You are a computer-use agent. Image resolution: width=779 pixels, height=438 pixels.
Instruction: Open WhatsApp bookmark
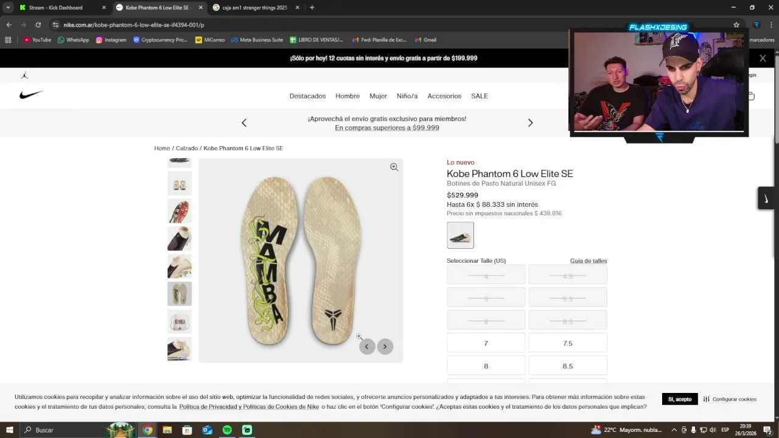click(x=73, y=40)
